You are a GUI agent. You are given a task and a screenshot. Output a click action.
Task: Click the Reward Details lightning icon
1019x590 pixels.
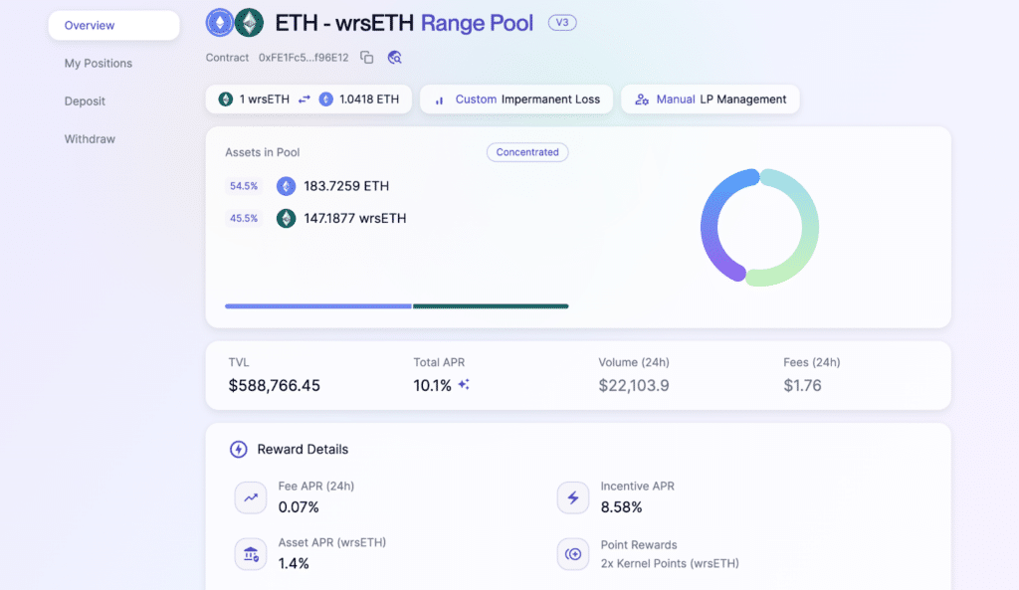click(x=239, y=449)
